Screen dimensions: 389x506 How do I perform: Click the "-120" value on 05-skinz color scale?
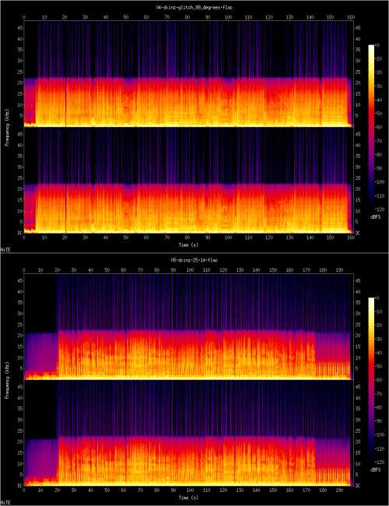(380, 462)
